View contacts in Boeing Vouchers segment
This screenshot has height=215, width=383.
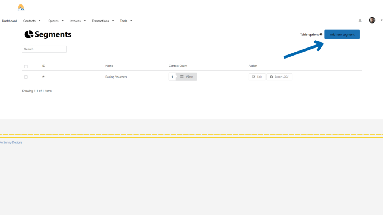pos(186,77)
